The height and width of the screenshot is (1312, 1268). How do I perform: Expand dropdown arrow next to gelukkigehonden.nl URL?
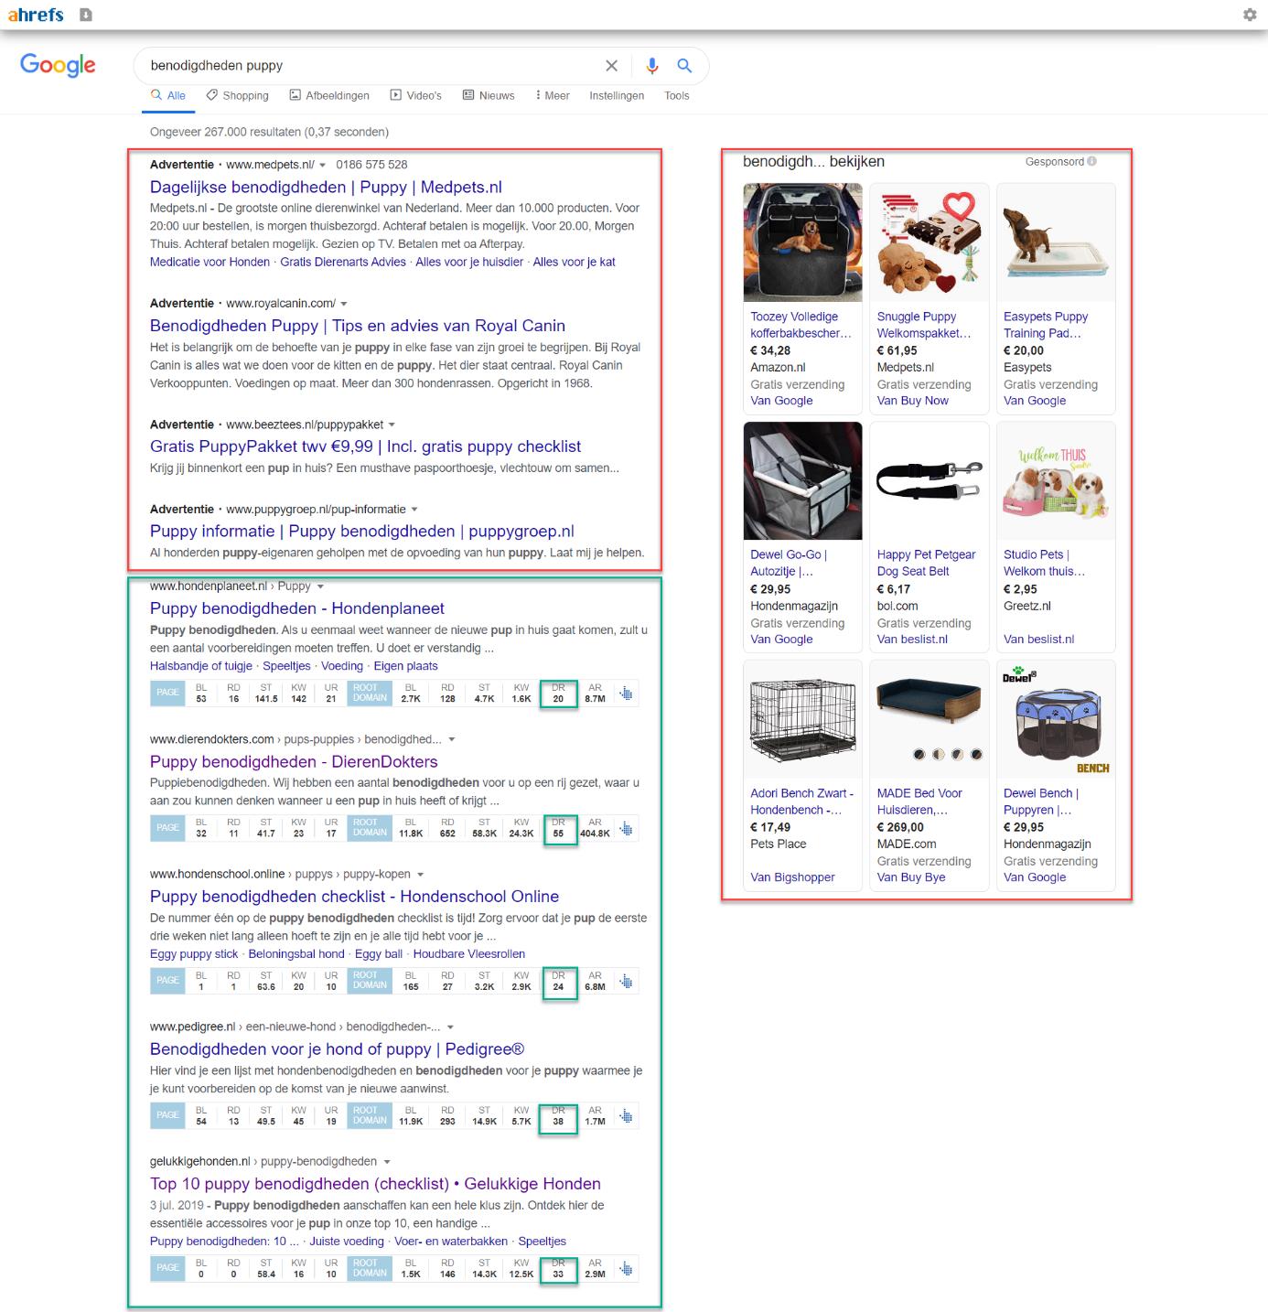coord(387,1162)
